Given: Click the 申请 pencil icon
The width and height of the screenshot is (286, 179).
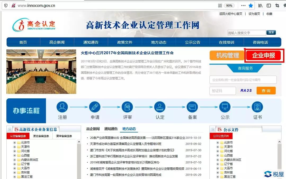Looking at the screenshot, I should point(95,108).
